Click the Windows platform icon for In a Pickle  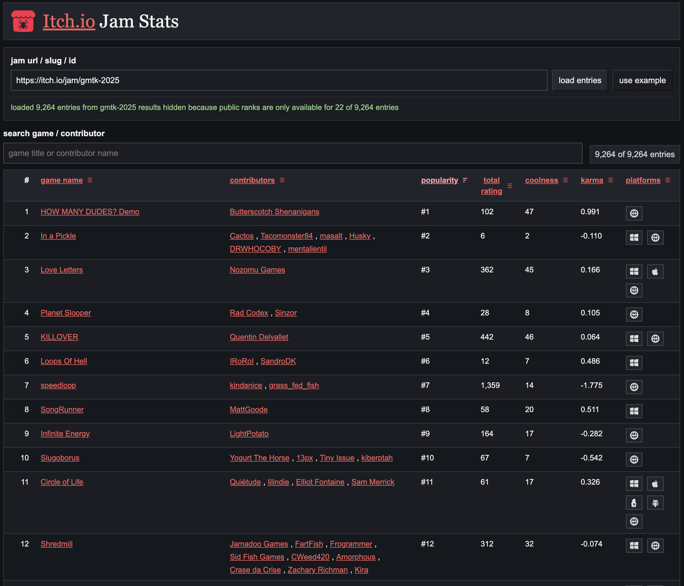634,237
